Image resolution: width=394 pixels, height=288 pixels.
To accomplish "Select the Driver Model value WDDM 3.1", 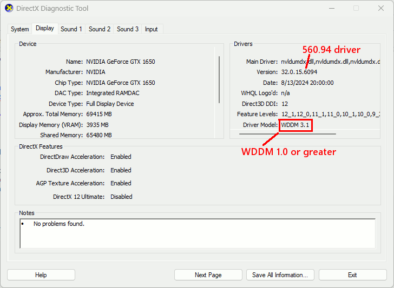I will coord(295,125).
